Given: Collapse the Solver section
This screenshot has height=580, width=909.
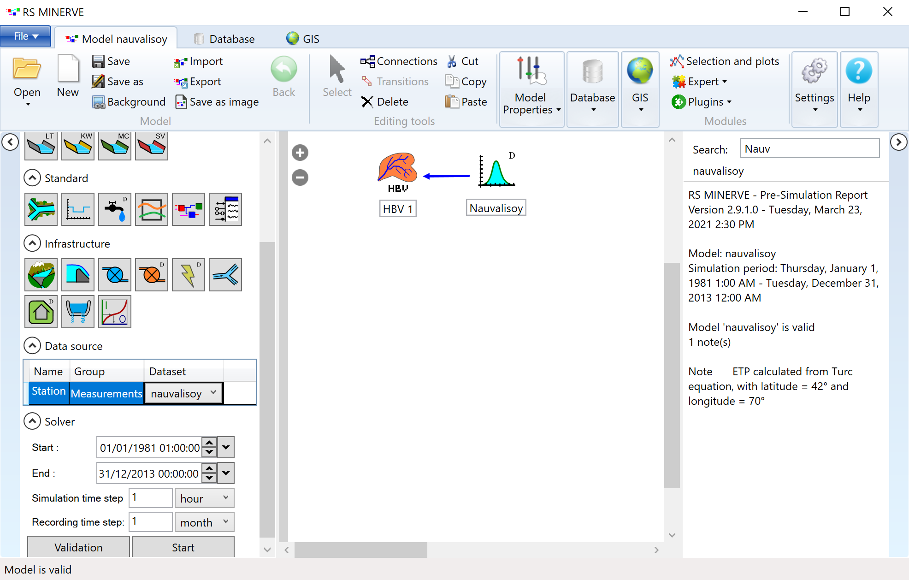Looking at the screenshot, I should pos(32,421).
